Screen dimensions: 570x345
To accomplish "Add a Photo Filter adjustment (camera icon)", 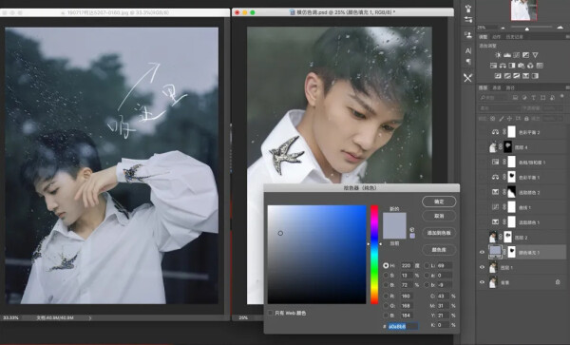I will pyautogui.click(x=521, y=66).
